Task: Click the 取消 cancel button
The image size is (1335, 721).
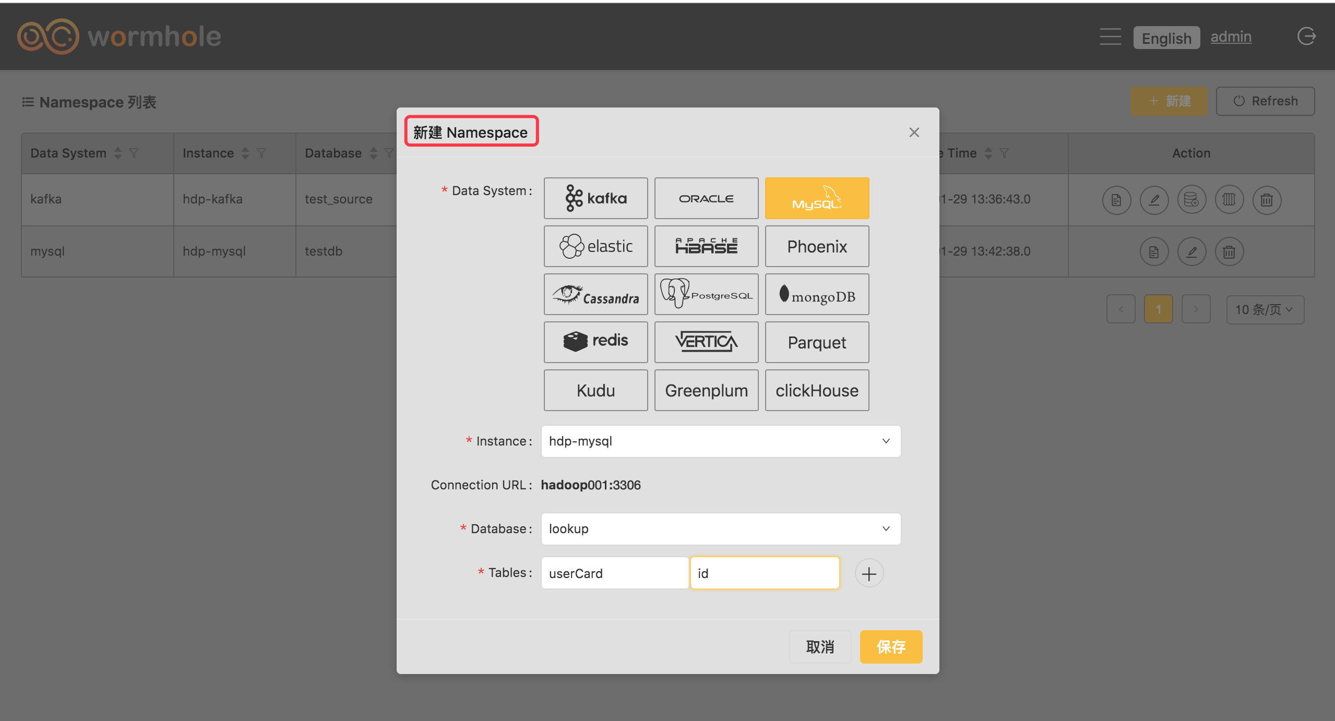Action: pos(820,647)
